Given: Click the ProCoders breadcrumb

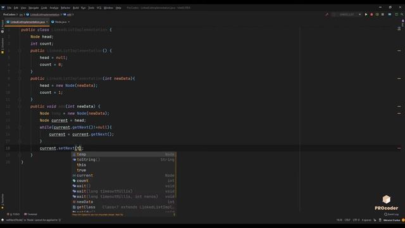Looking at the screenshot, I should coord(9,15).
